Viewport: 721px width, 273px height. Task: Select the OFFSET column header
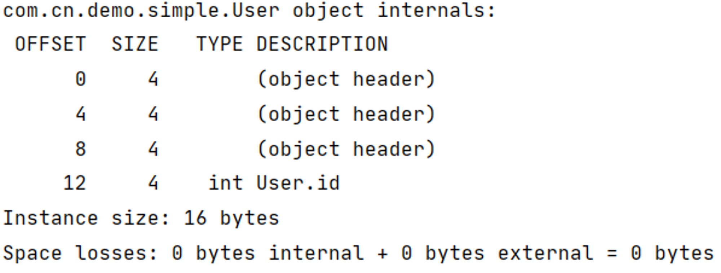pyautogui.click(x=50, y=44)
